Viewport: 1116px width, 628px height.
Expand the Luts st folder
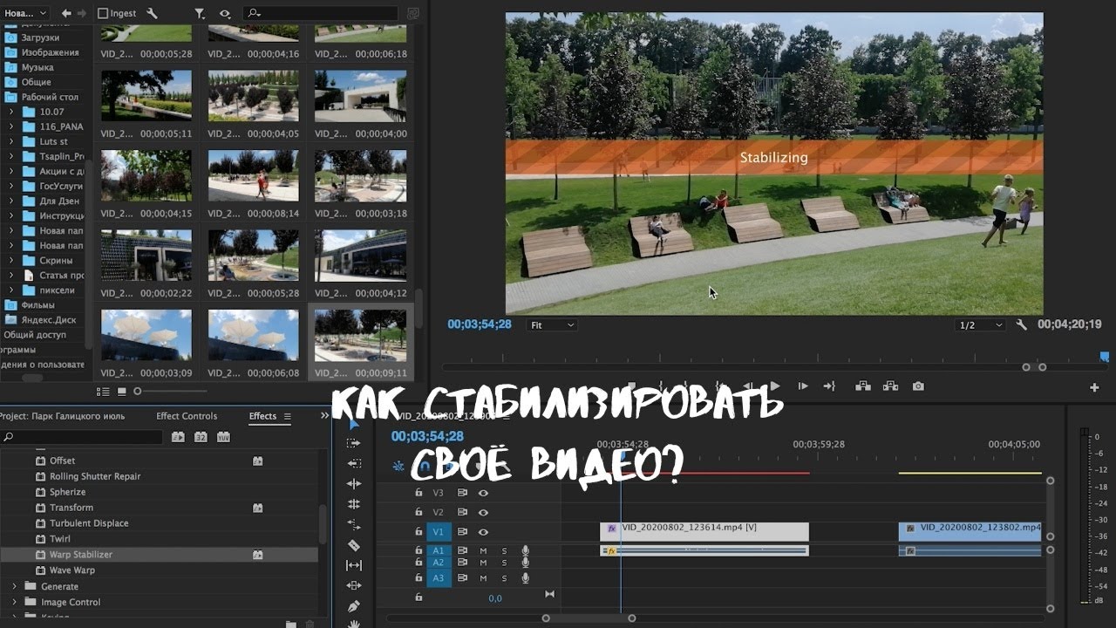pos(11,141)
